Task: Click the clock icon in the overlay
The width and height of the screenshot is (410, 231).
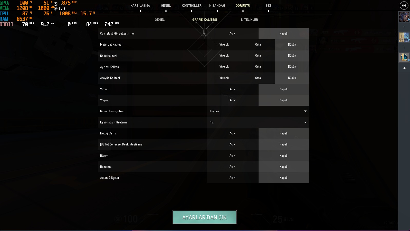Action: pyautogui.click(x=55, y=4)
